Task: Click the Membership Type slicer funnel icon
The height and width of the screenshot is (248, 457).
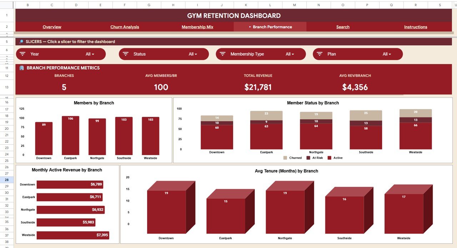Action: (x=223, y=54)
